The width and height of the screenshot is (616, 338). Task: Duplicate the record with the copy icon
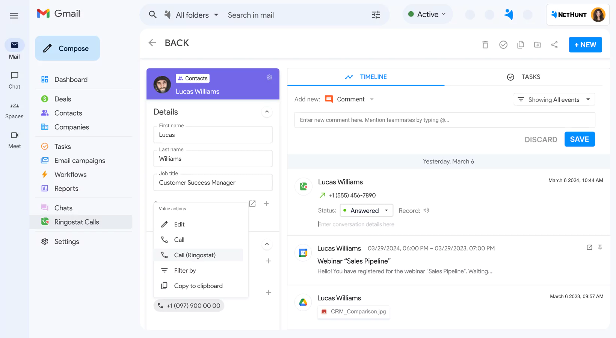point(521,44)
